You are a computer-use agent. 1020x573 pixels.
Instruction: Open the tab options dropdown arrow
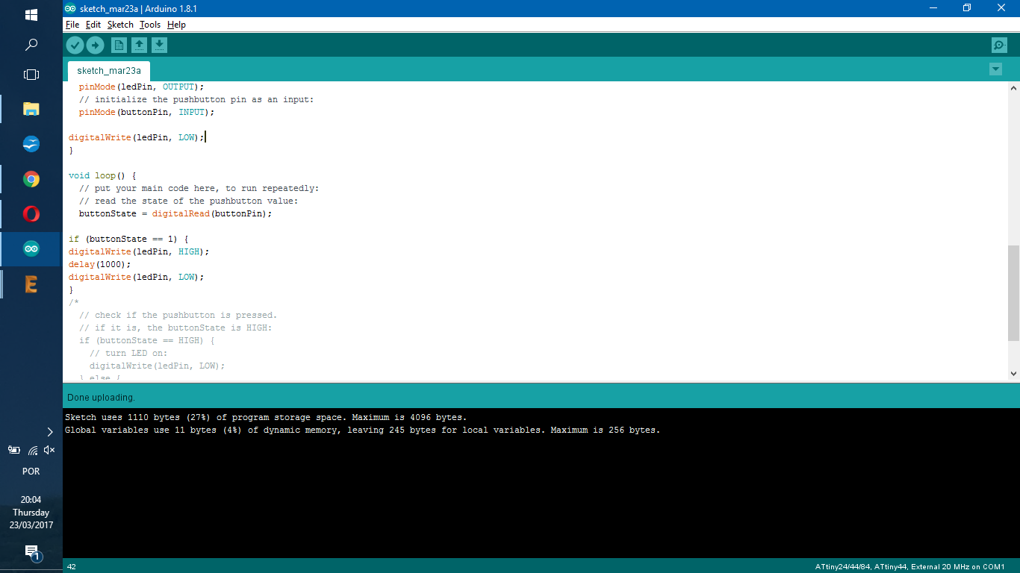pyautogui.click(x=995, y=69)
